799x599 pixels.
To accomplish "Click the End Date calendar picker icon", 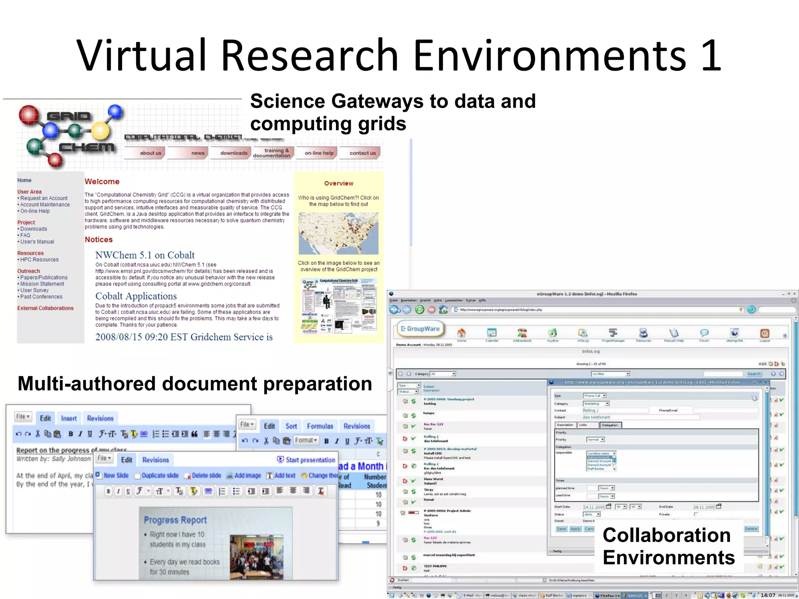I will coord(719,507).
